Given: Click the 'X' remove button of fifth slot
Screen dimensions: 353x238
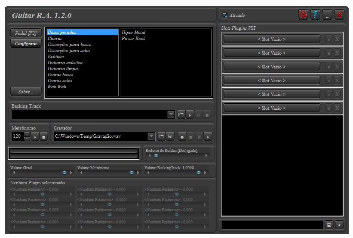Looking at the screenshot, I should 337,94.
